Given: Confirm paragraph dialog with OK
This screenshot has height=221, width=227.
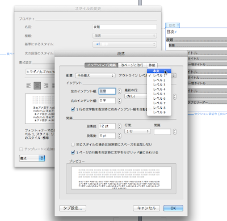Looking at the screenshot, I should (x=173, y=208).
